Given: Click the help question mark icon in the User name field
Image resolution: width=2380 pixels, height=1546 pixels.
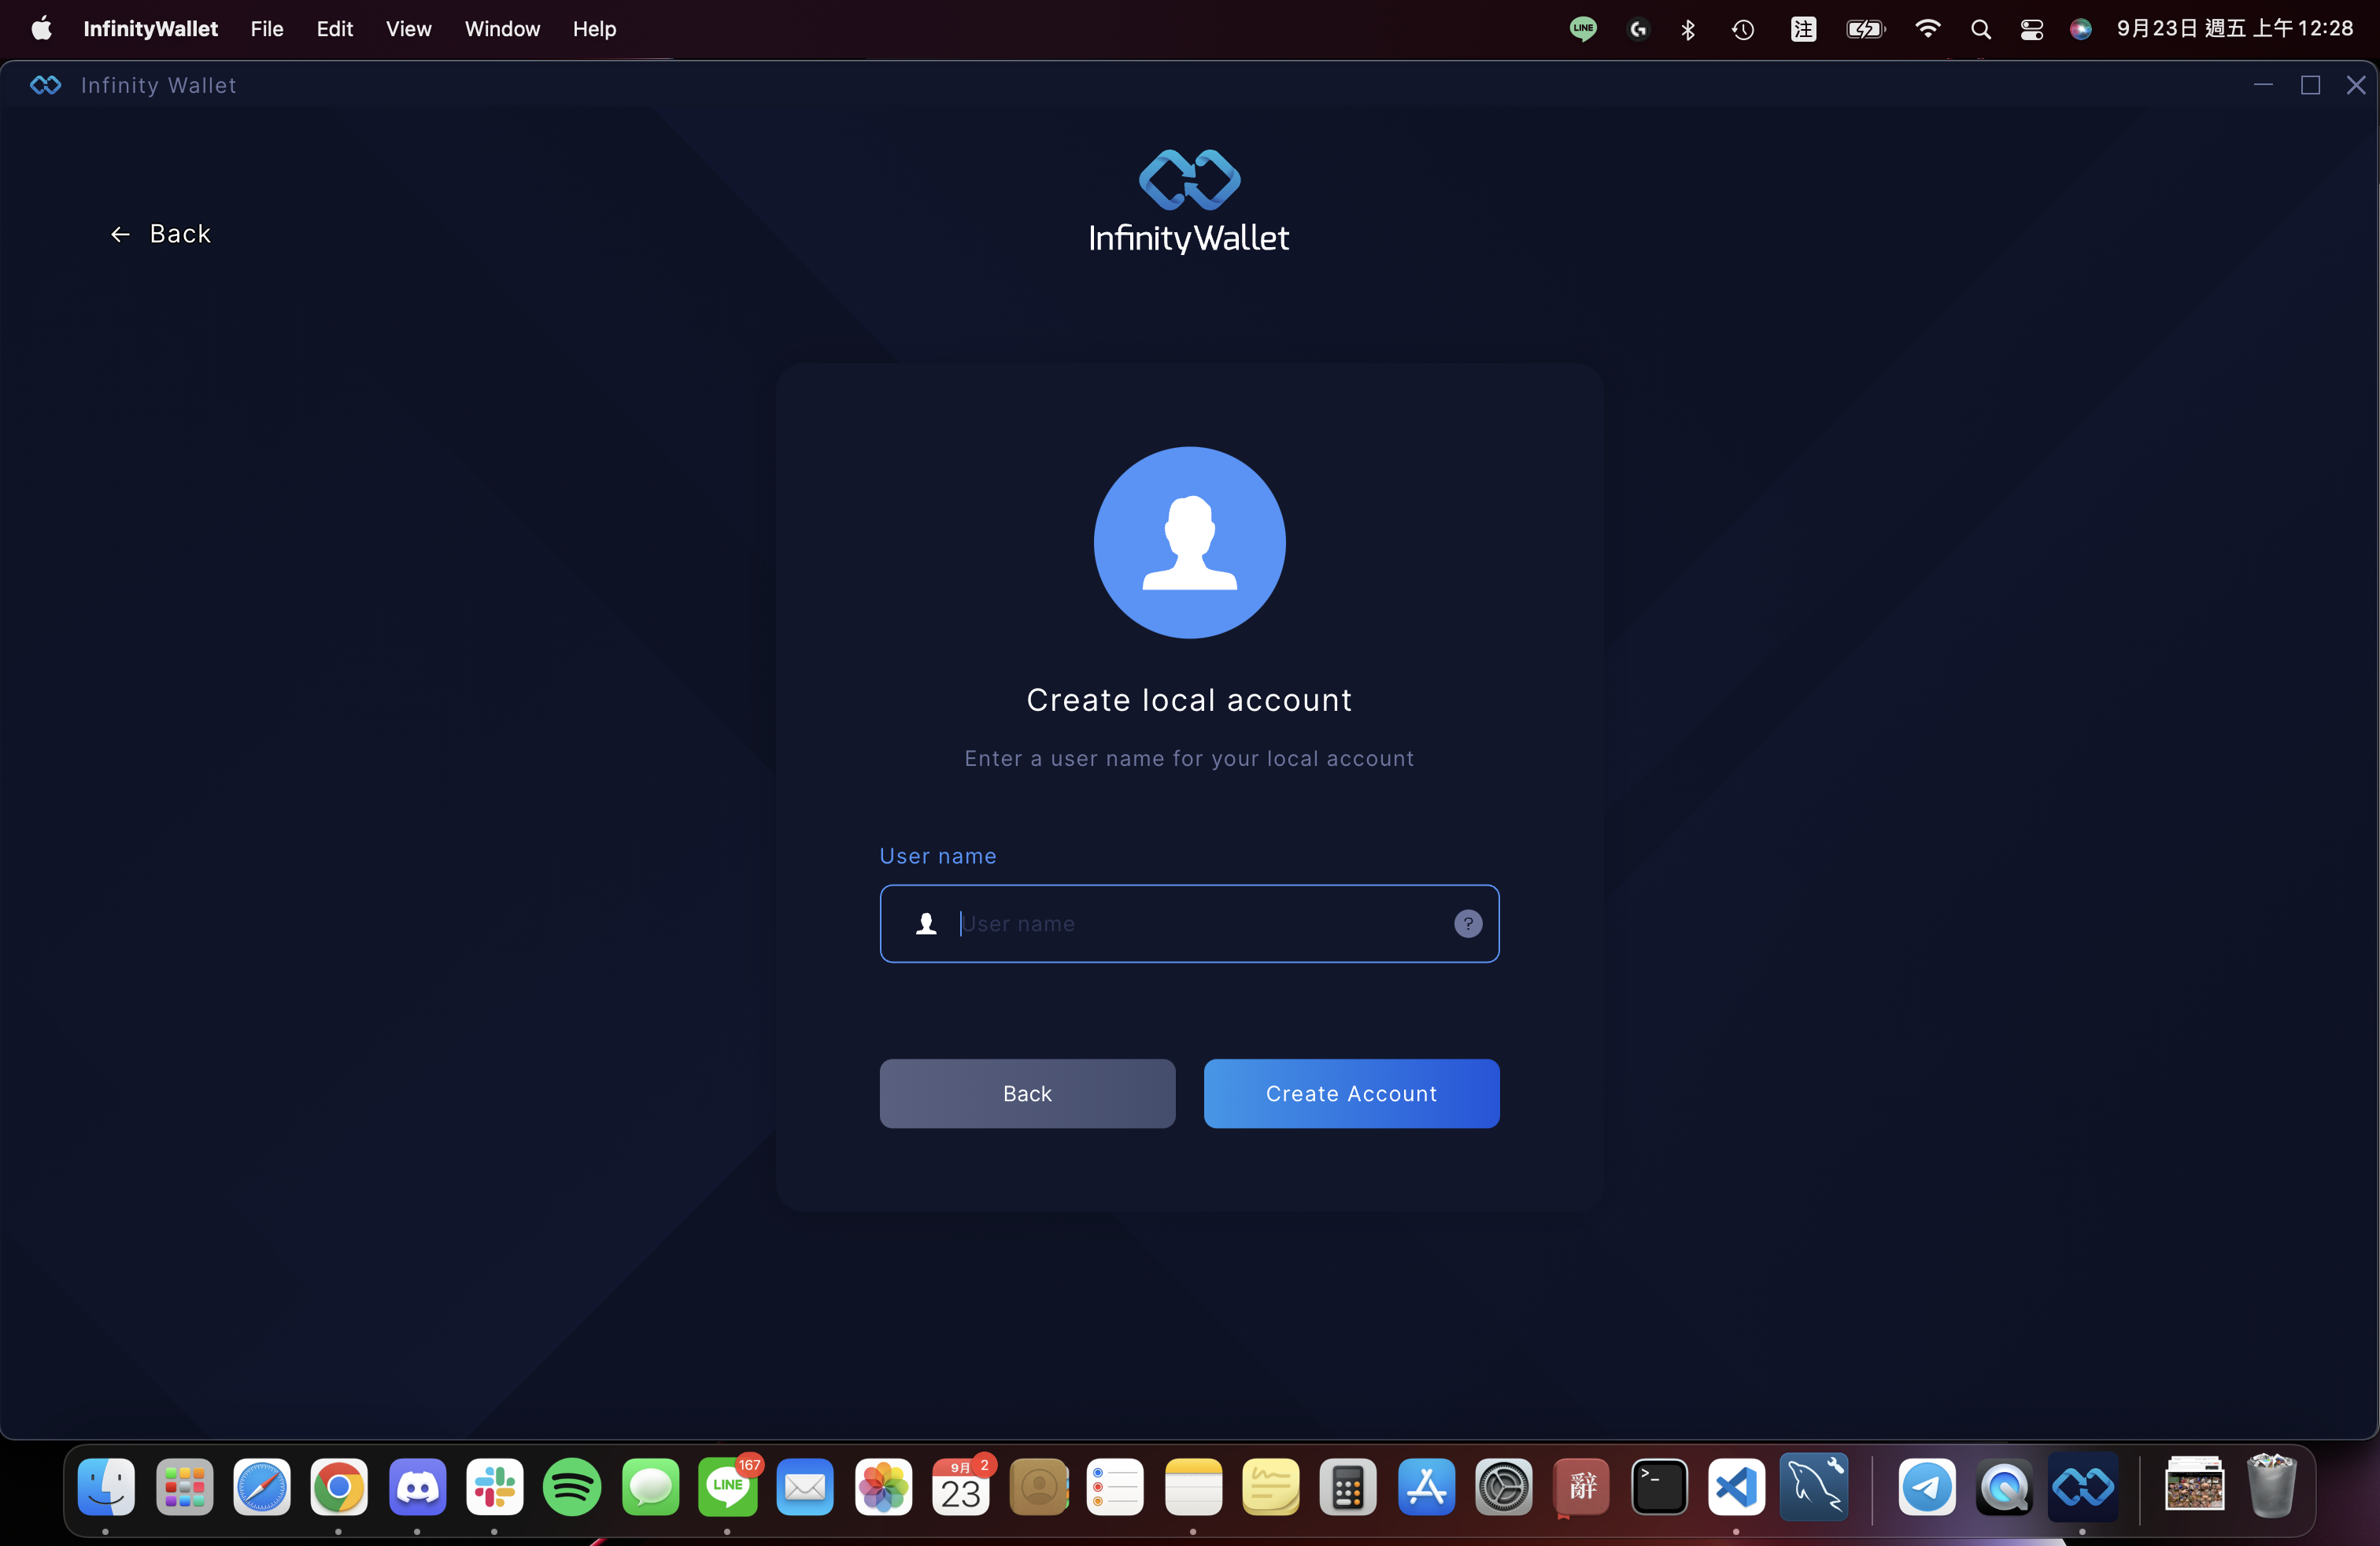Looking at the screenshot, I should pos(1467,923).
